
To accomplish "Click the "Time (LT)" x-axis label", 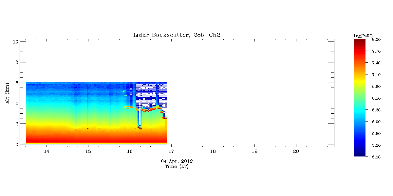I will click(x=177, y=166).
